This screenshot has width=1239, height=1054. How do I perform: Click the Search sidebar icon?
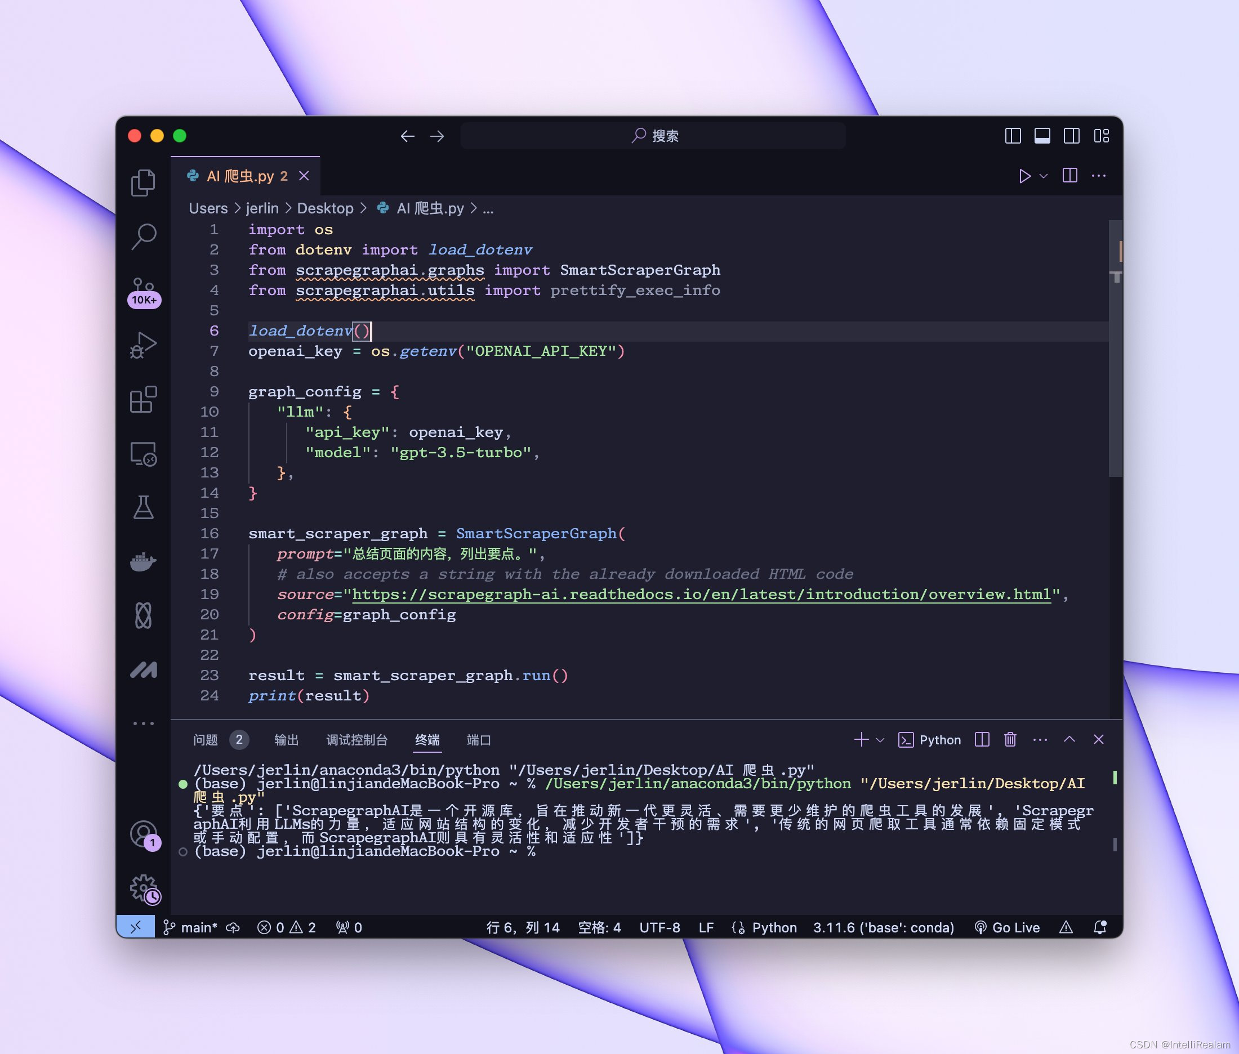pyautogui.click(x=144, y=235)
